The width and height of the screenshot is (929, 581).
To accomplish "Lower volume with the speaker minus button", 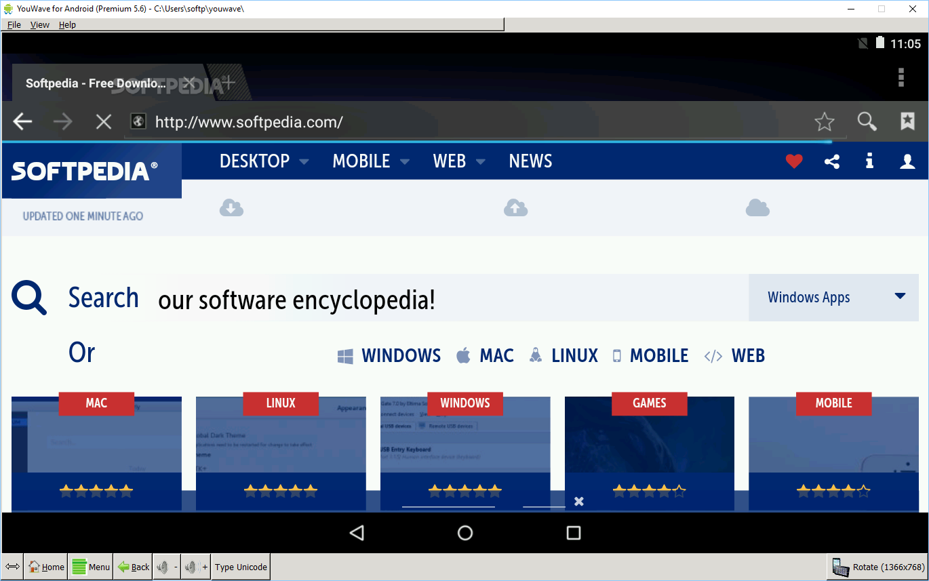I will 167,567.
